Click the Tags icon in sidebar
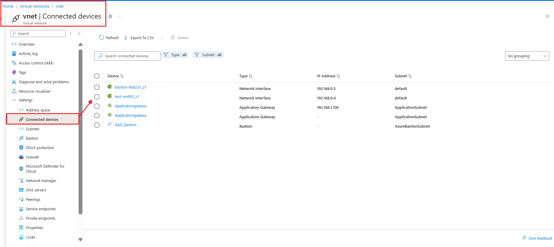Image resolution: width=554 pixels, height=247 pixels. [x=14, y=72]
